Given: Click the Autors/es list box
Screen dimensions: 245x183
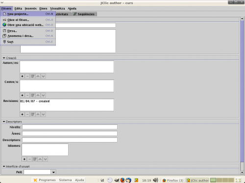Looking at the screenshot, I should (x=67, y=67).
